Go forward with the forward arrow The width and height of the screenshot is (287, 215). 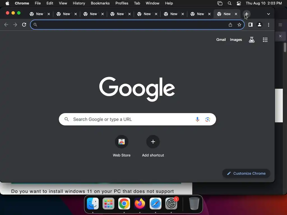click(15, 25)
